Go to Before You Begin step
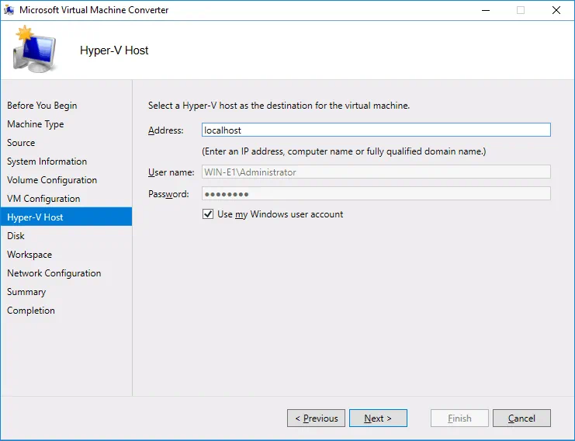 (x=42, y=106)
